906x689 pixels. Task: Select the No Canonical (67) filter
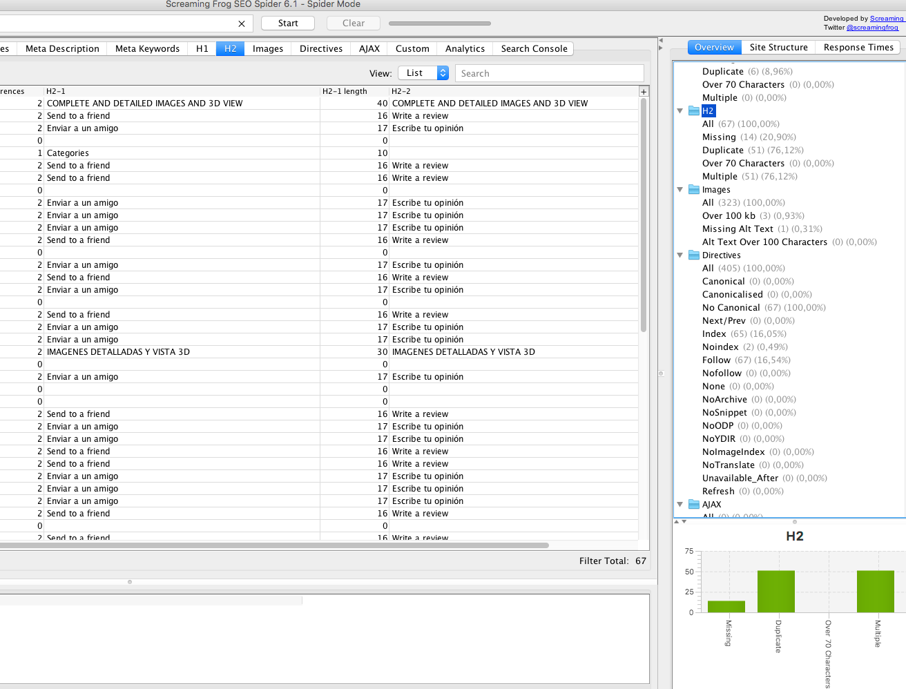tap(764, 308)
